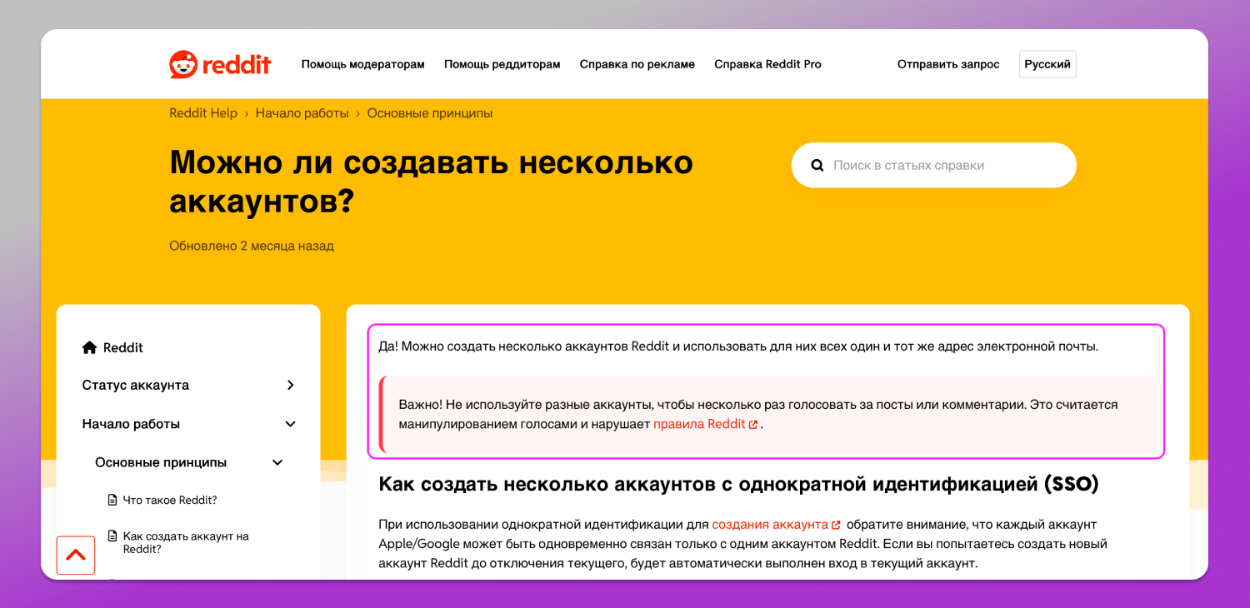
Task: Click the Важно! warning note text
Action: point(757,415)
